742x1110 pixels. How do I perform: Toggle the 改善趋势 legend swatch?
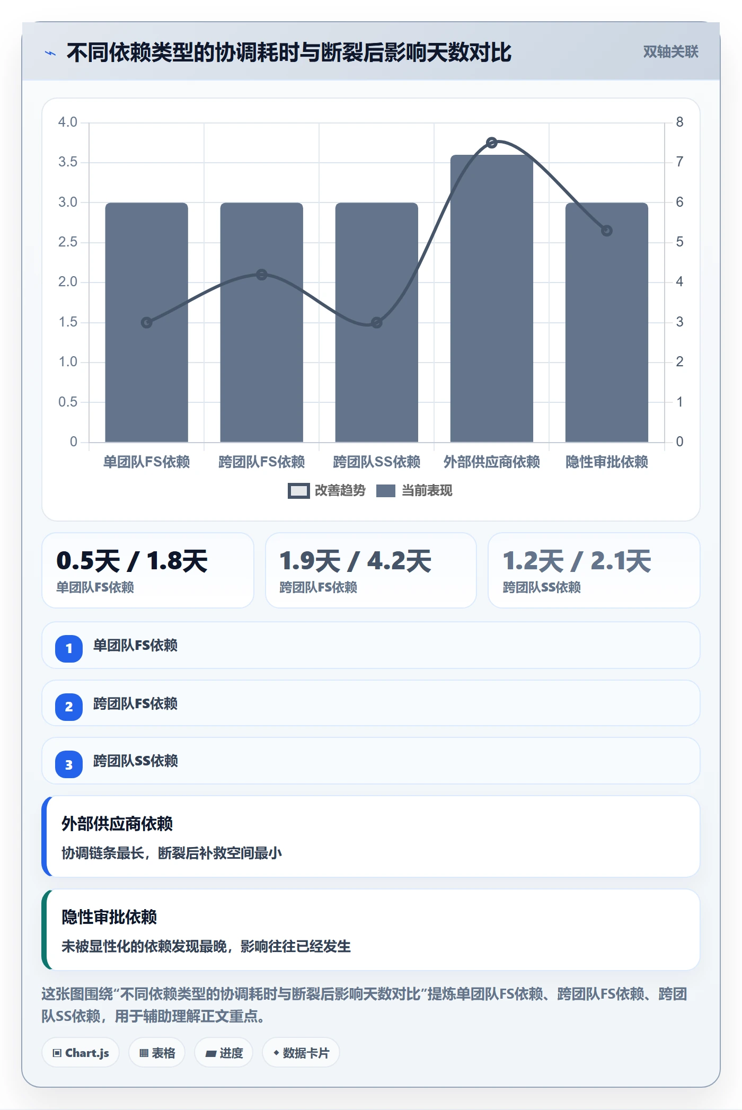click(298, 491)
